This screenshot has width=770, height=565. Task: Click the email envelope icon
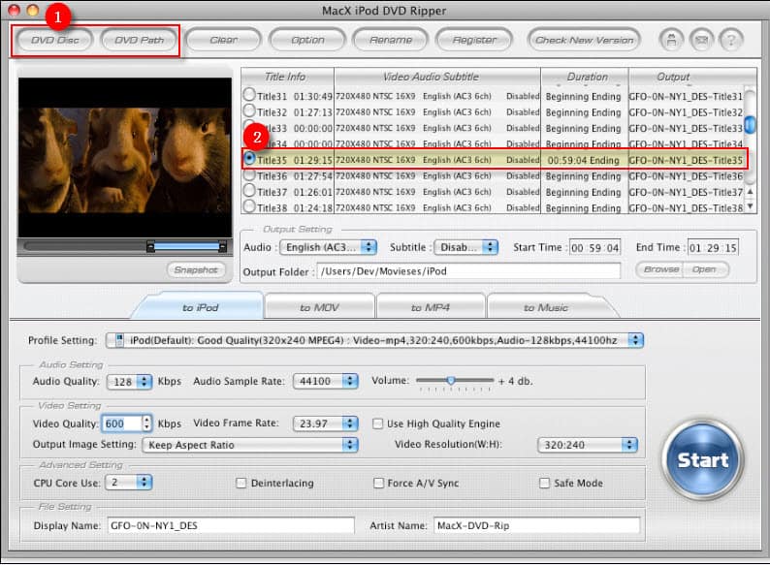700,41
